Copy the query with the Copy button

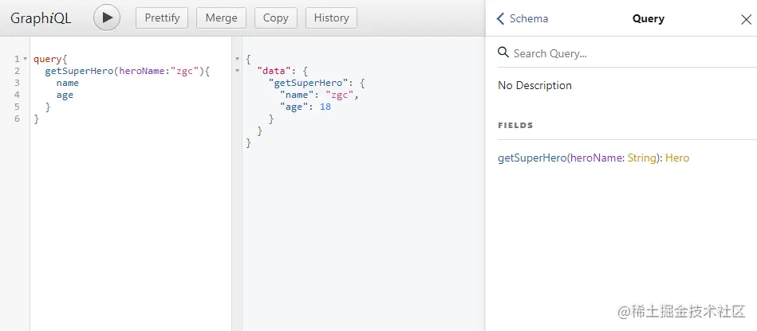coord(275,18)
